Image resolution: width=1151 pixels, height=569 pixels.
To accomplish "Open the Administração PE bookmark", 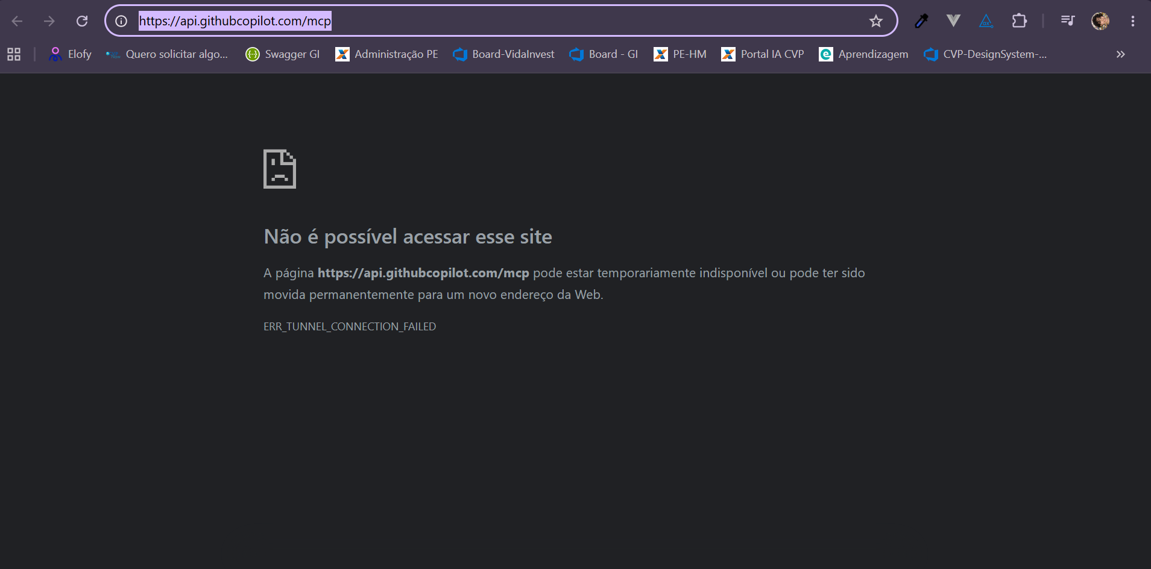I will click(386, 54).
